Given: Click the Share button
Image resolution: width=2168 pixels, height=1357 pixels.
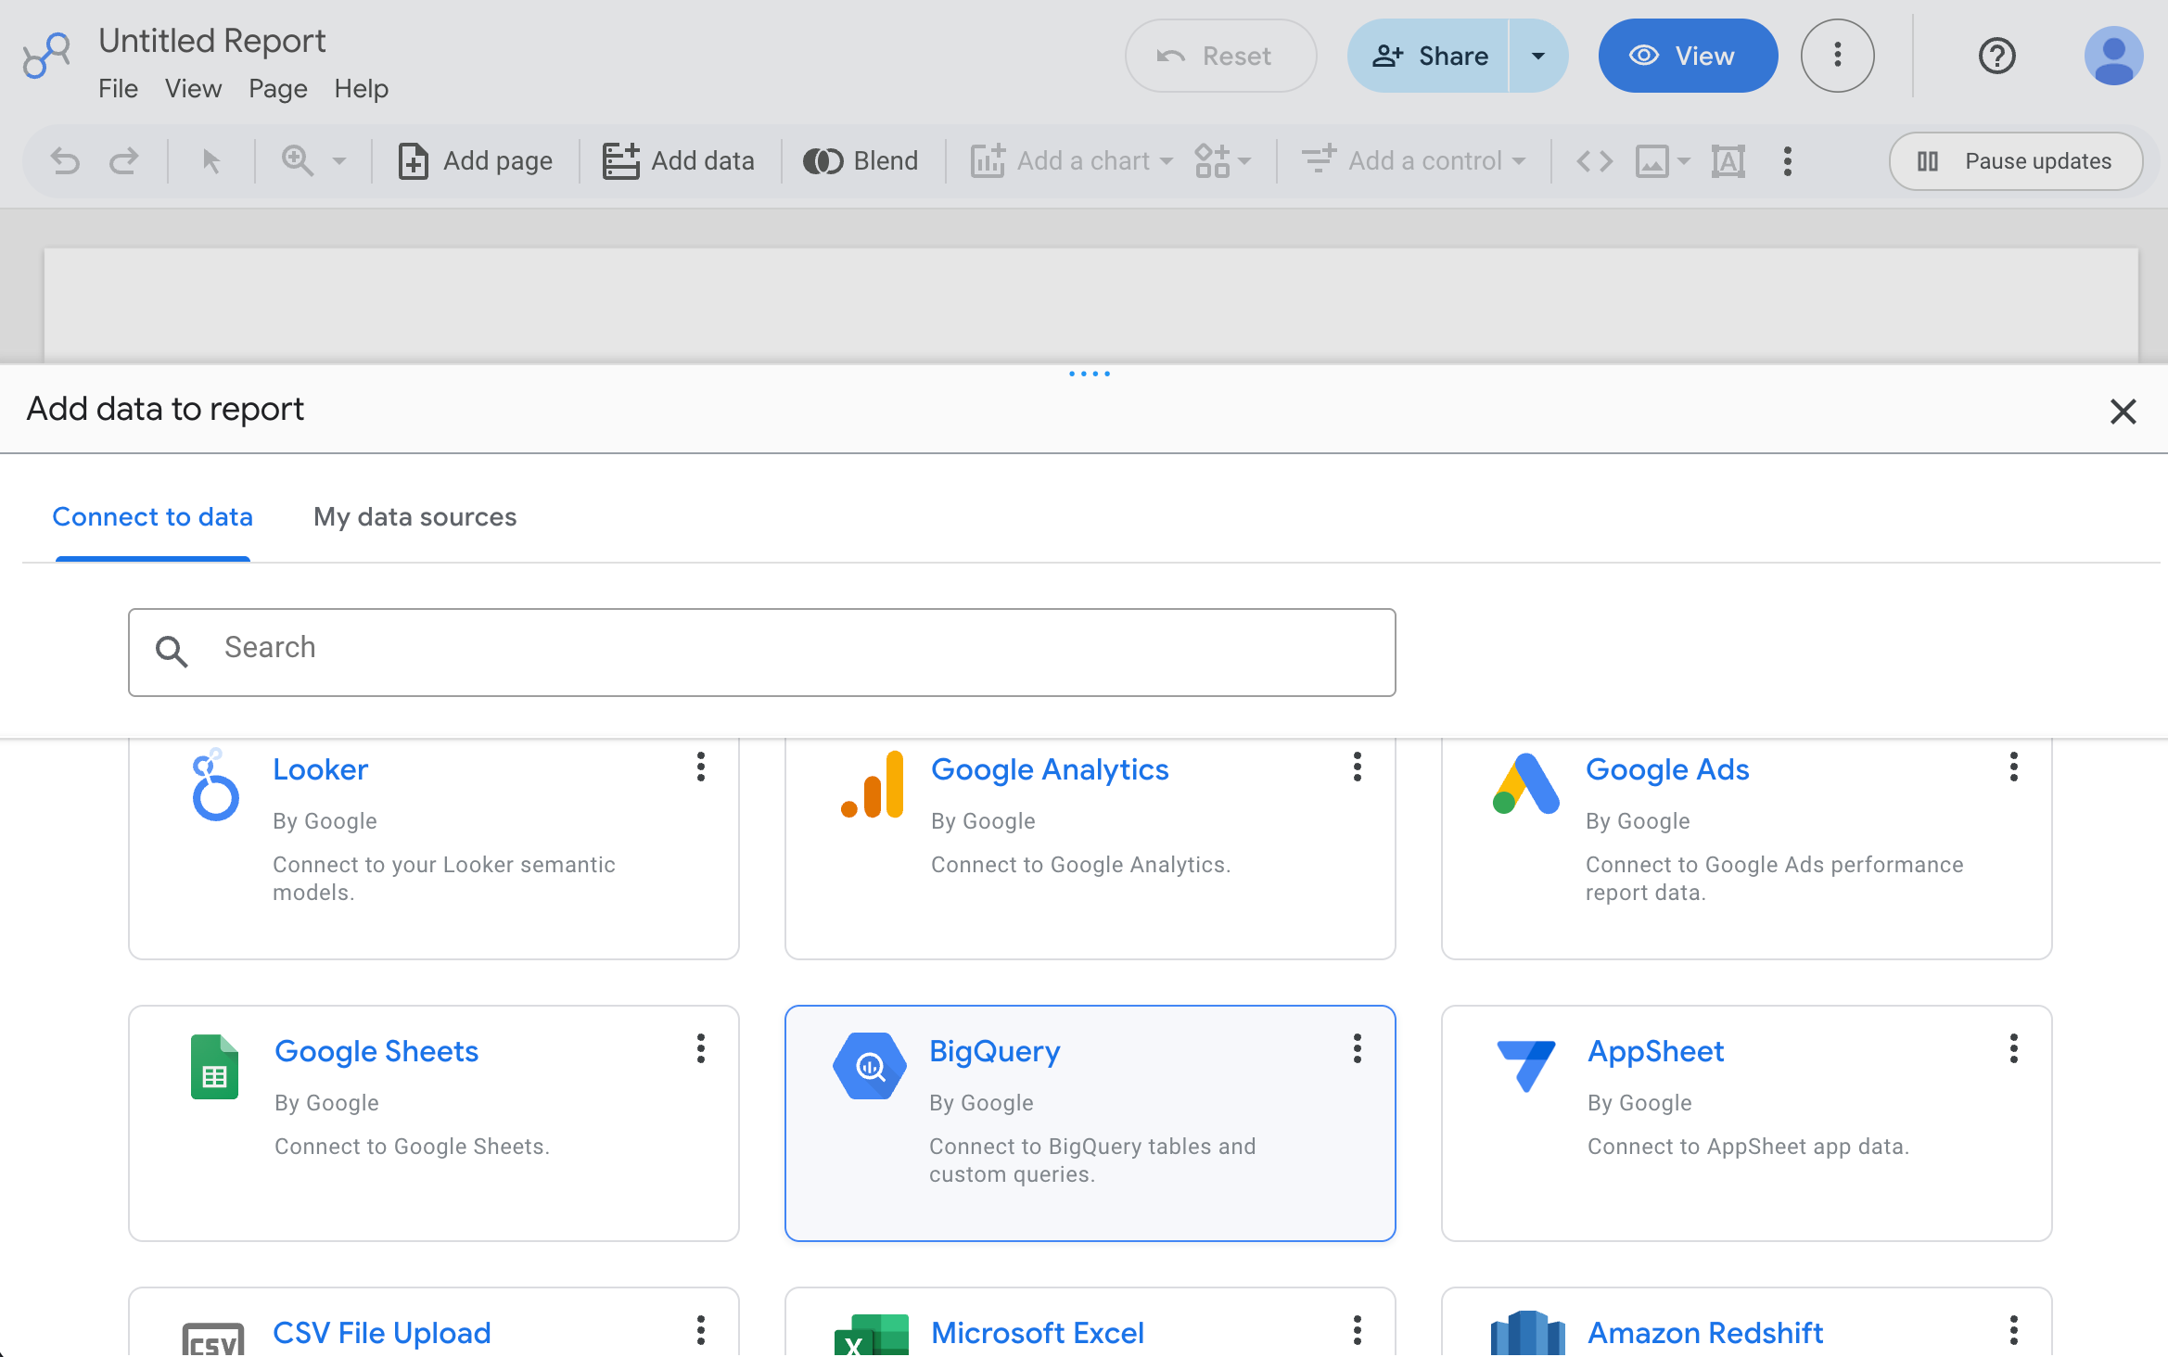Looking at the screenshot, I should tap(1428, 56).
